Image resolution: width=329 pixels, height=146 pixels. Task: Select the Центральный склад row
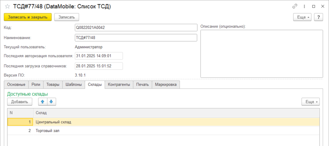tap(164, 122)
